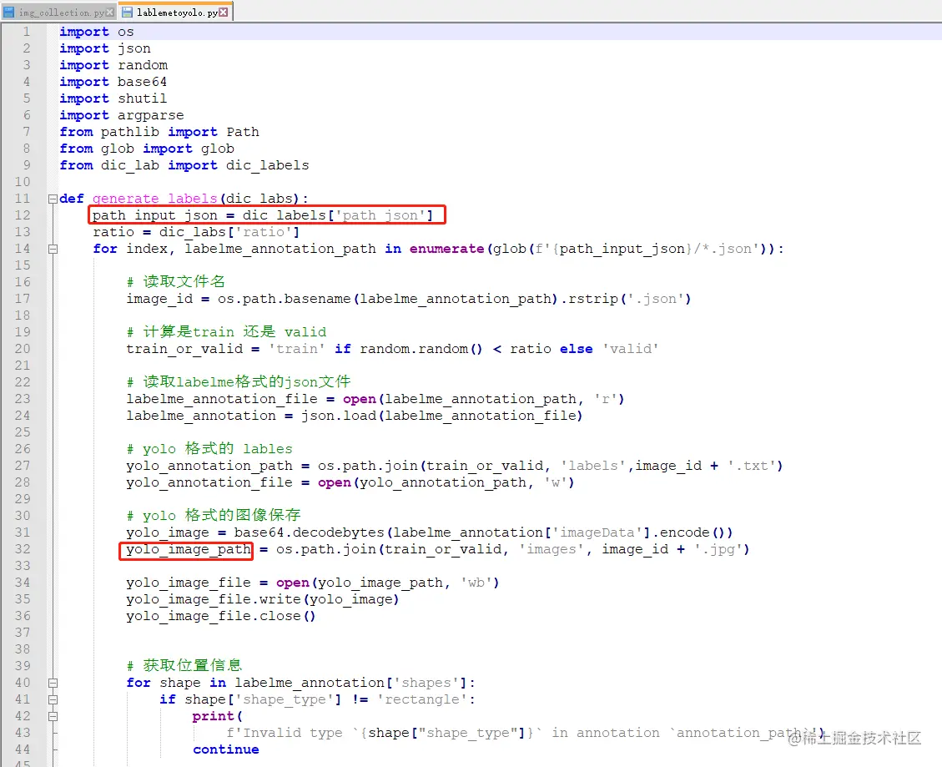Click the base64.decodebytes line
The image size is (942, 767).
tap(430, 532)
